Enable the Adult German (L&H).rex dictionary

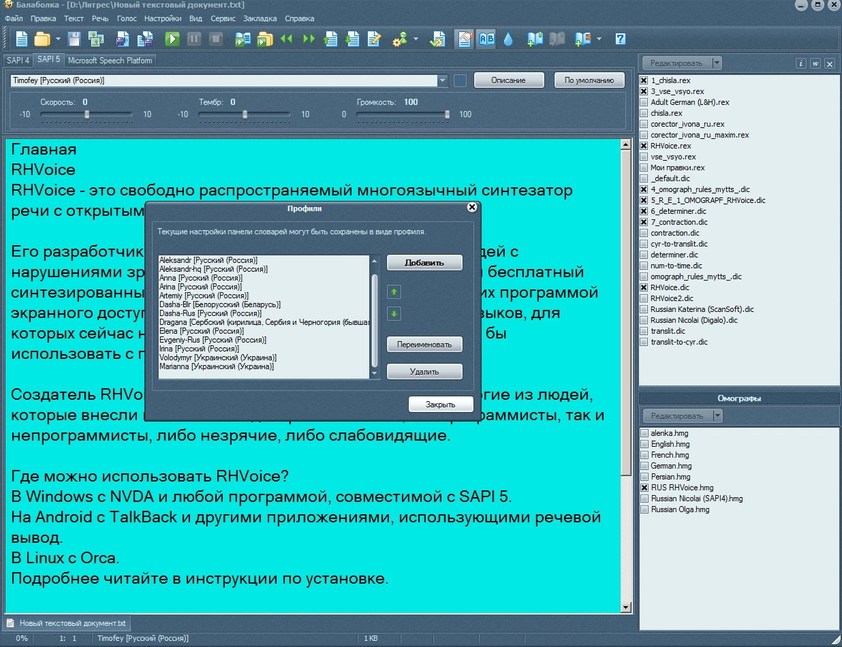click(x=644, y=102)
